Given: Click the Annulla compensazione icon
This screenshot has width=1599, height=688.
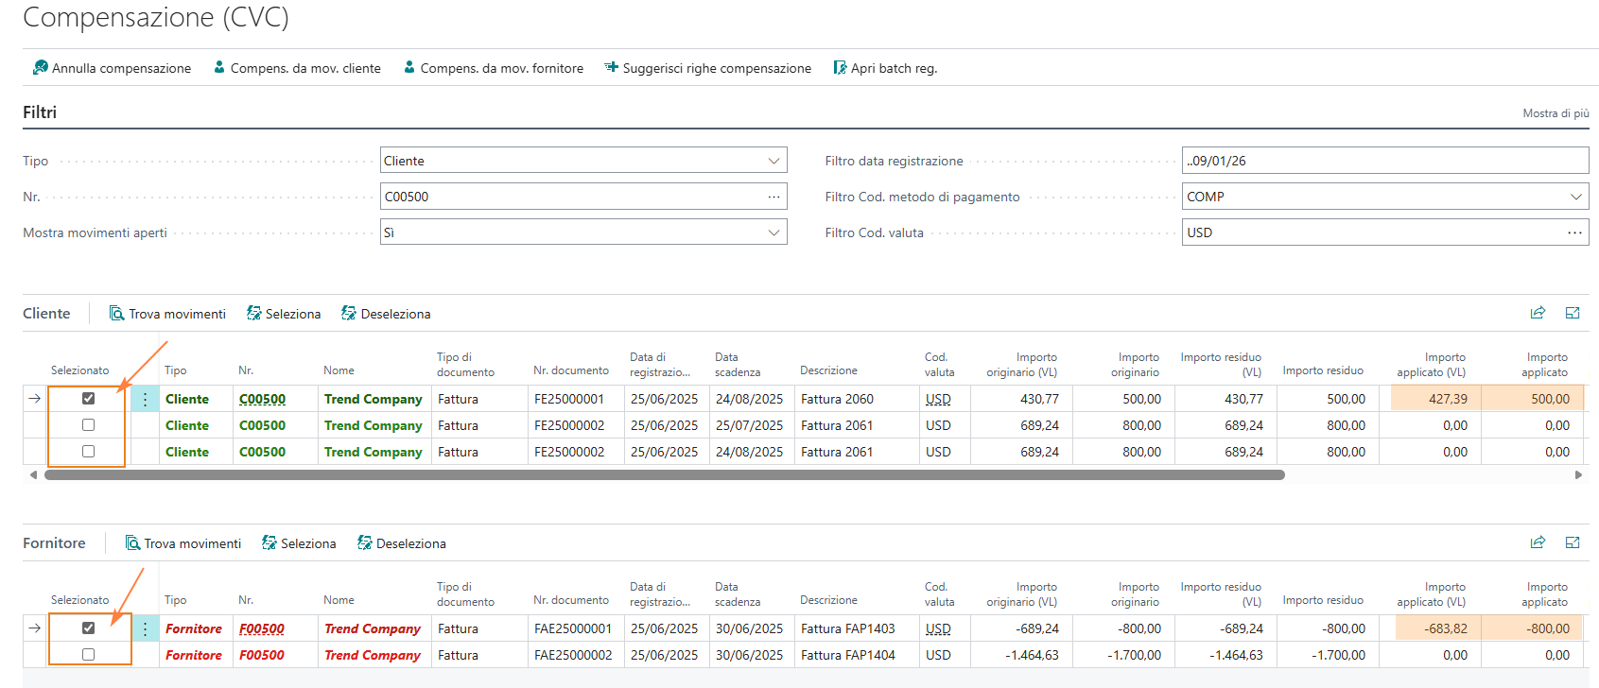Looking at the screenshot, I should [x=40, y=68].
